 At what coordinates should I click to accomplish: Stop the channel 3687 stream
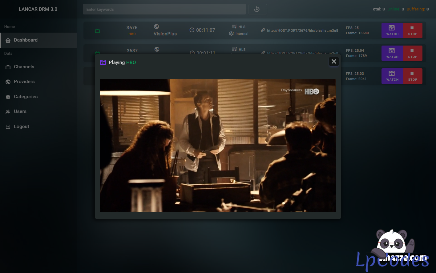413,53
